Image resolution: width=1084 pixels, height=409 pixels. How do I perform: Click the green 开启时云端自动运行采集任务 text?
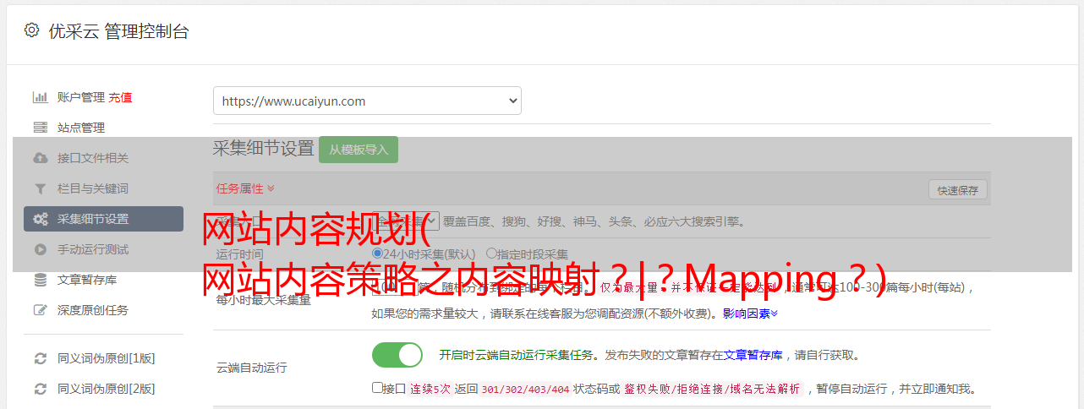[x=516, y=355]
